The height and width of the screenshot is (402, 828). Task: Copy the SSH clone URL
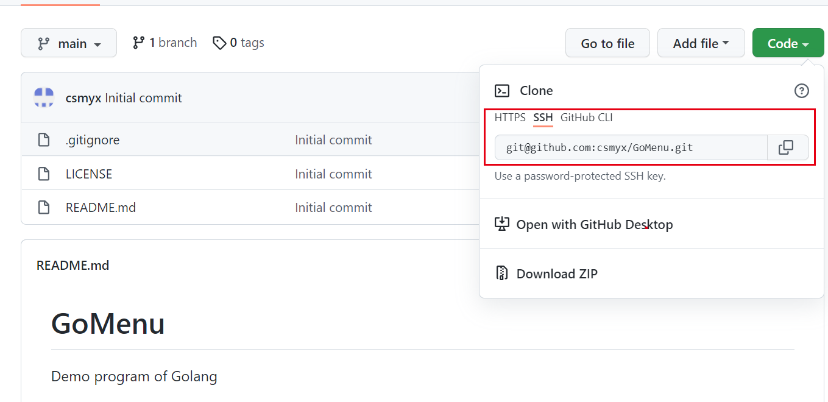(786, 147)
